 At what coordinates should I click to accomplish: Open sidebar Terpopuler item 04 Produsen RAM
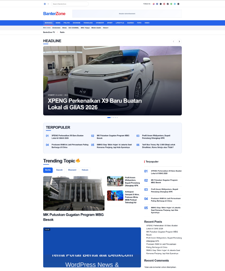[x=166, y=199]
